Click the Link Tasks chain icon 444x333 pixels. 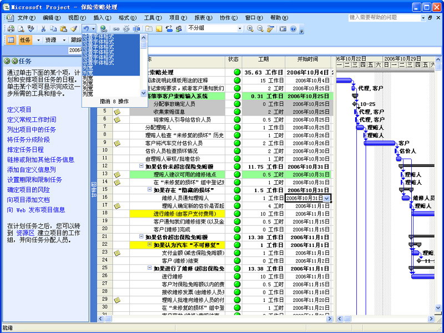pos(116,29)
